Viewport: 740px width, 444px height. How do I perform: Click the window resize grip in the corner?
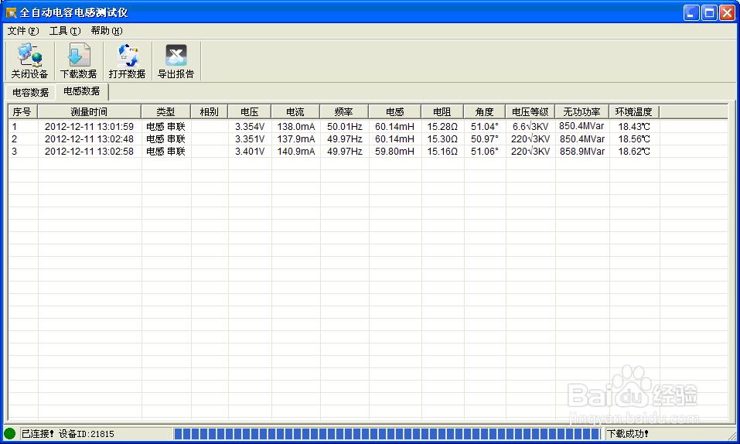click(731, 435)
